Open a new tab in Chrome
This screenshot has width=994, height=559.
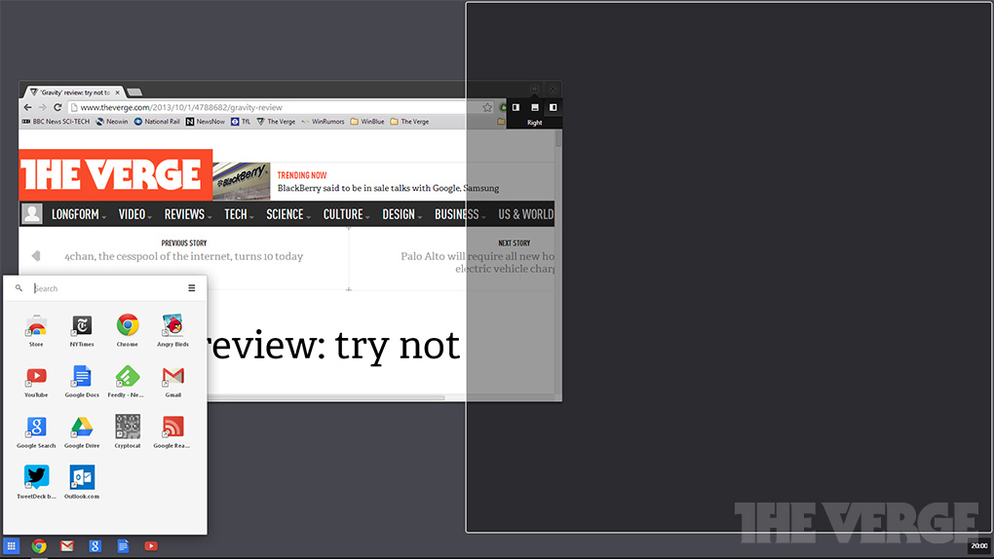pyautogui.click(x=134, y=93)
